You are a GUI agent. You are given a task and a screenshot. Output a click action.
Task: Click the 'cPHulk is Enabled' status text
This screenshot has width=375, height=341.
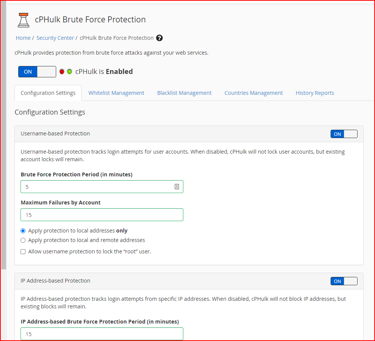[104, 72]
